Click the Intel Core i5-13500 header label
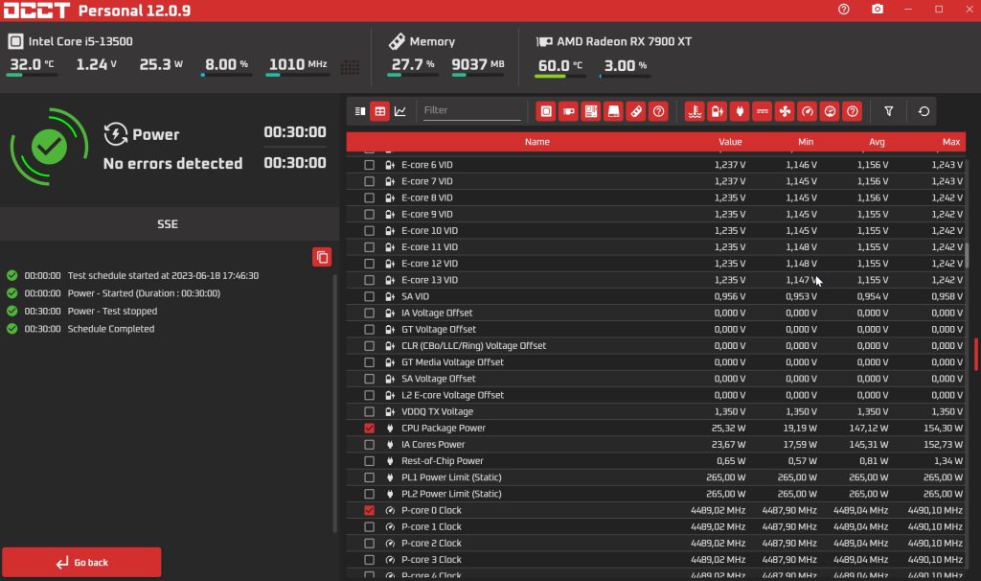This screenshot has width=981, height=581. coord(80,41)
